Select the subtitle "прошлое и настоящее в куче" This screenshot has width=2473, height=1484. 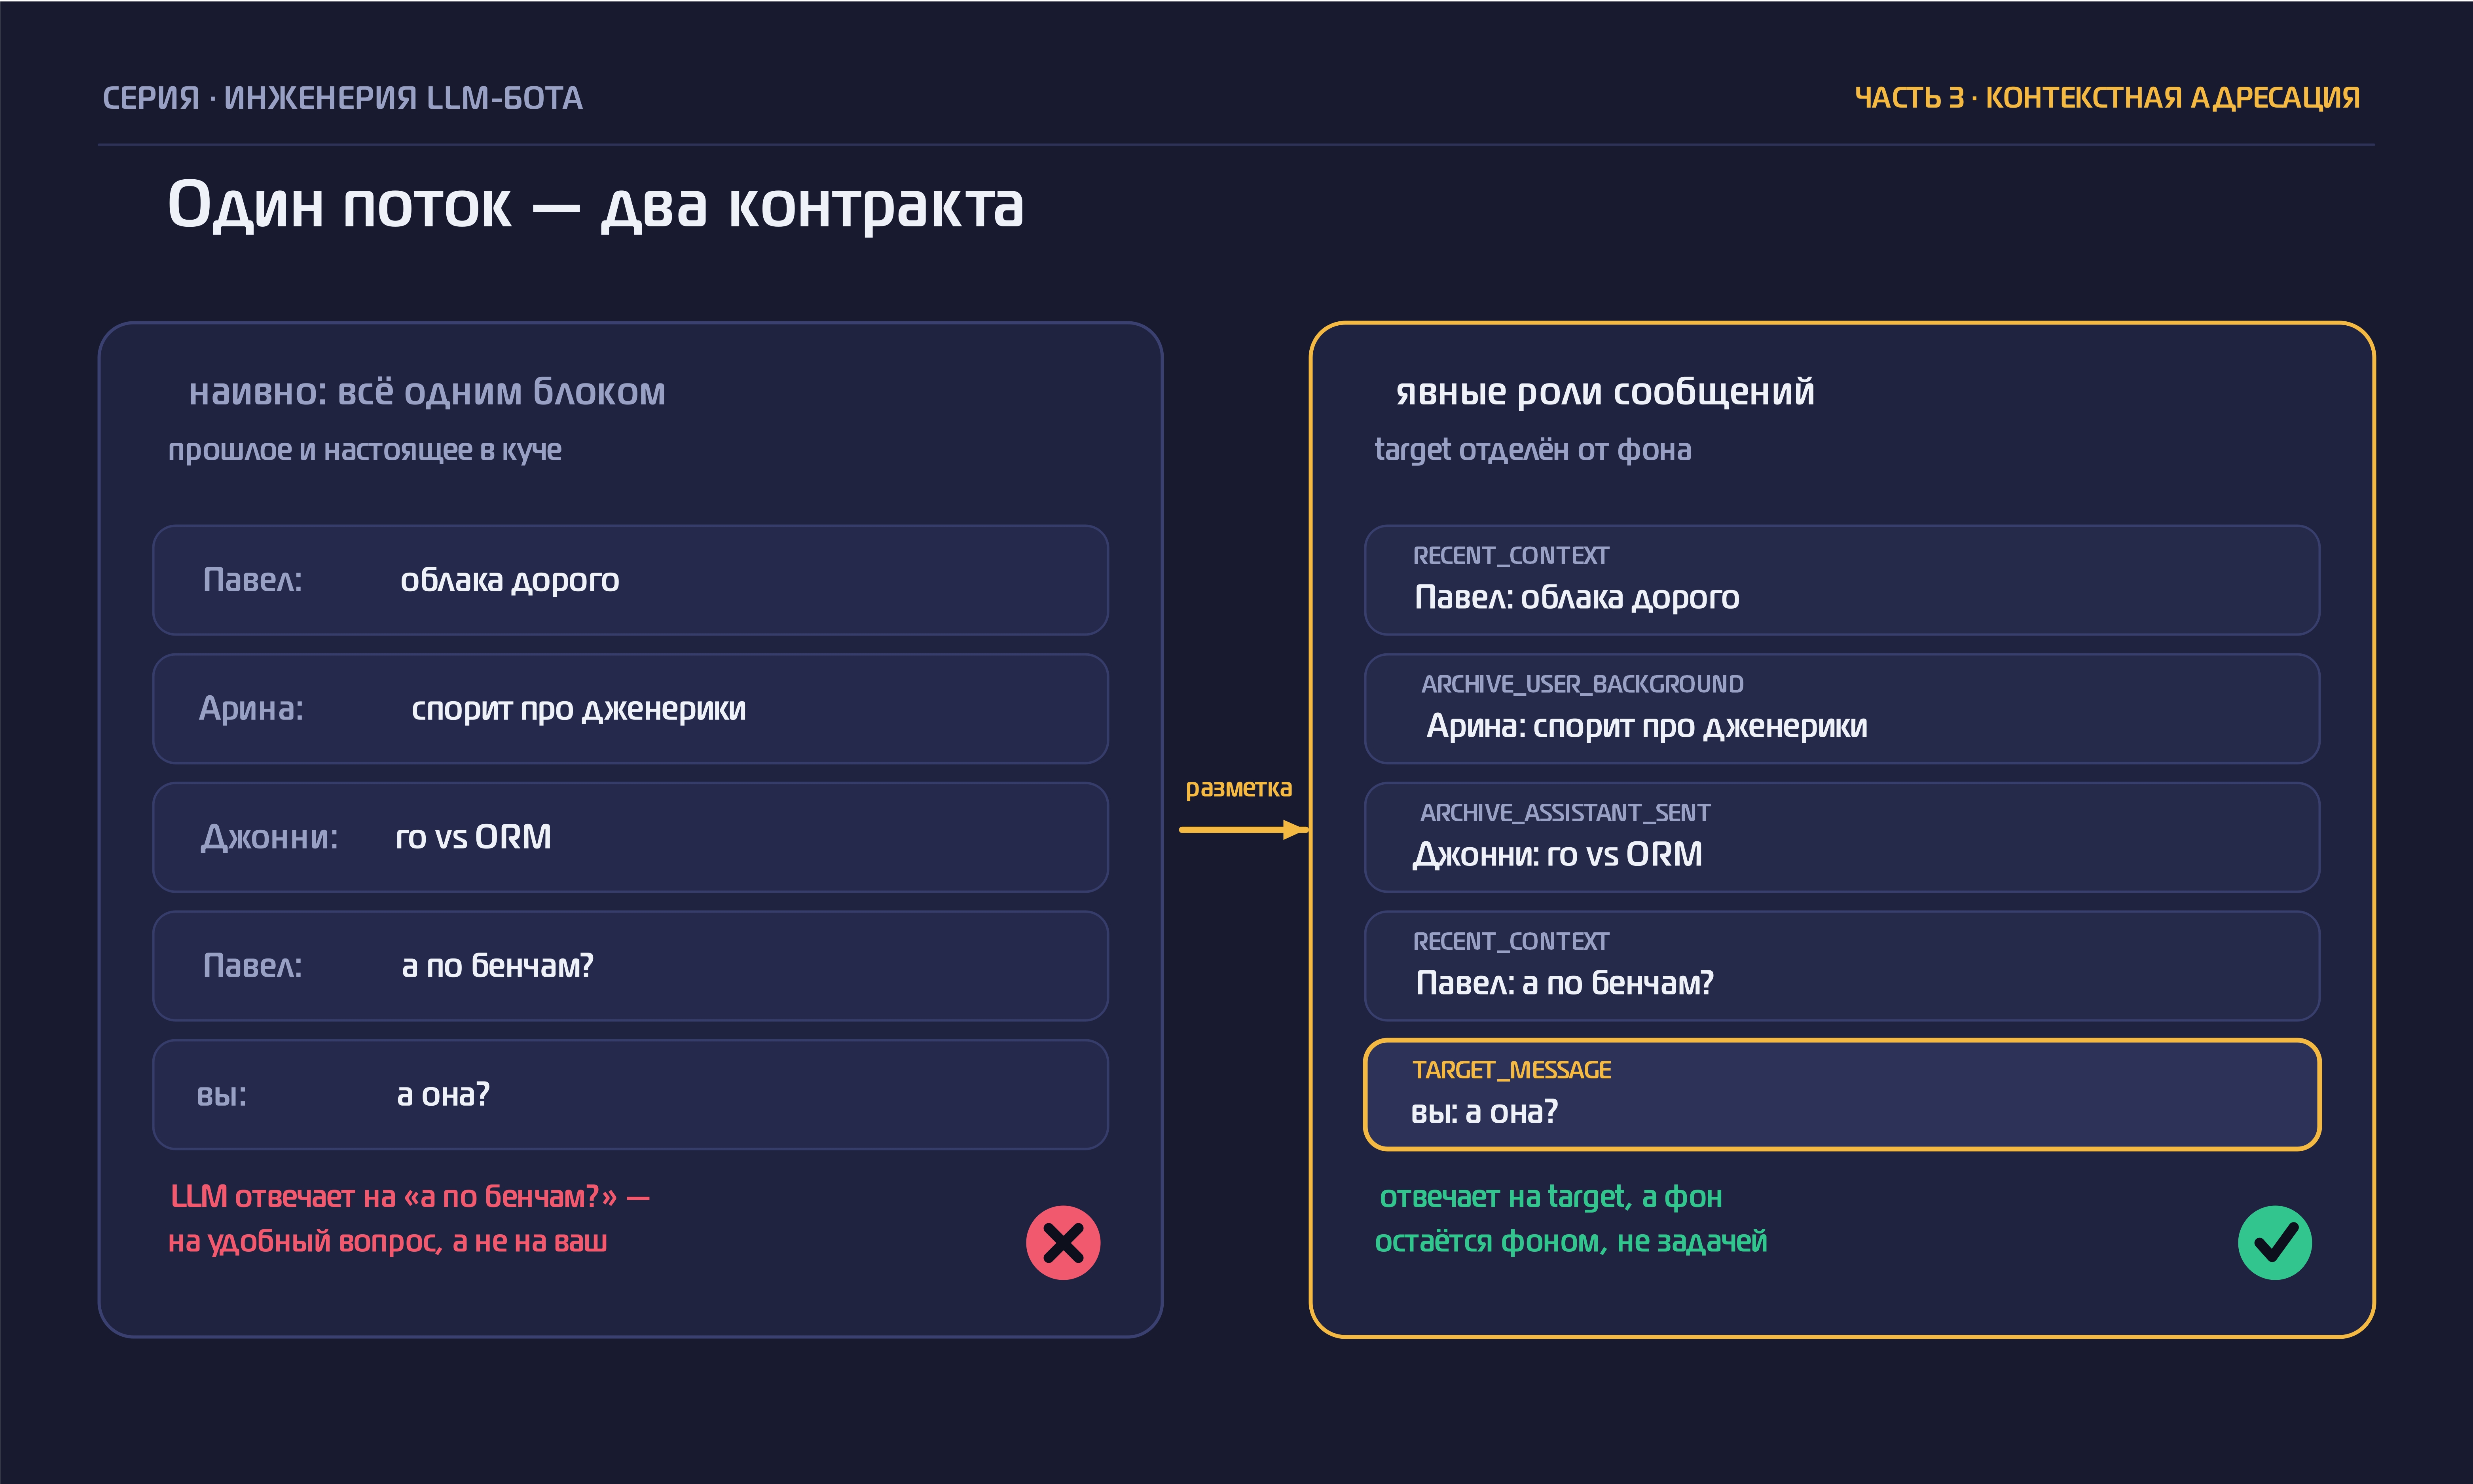pyautogui.click(x=365, y=450)
